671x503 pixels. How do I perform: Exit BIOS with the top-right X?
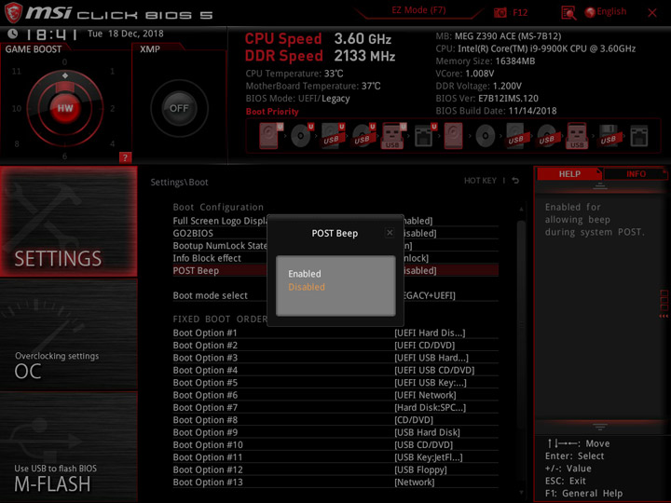(651, 13)
